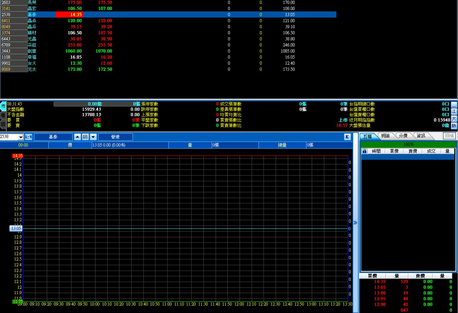Switch market to 國 side tab

tap(3, 124)
